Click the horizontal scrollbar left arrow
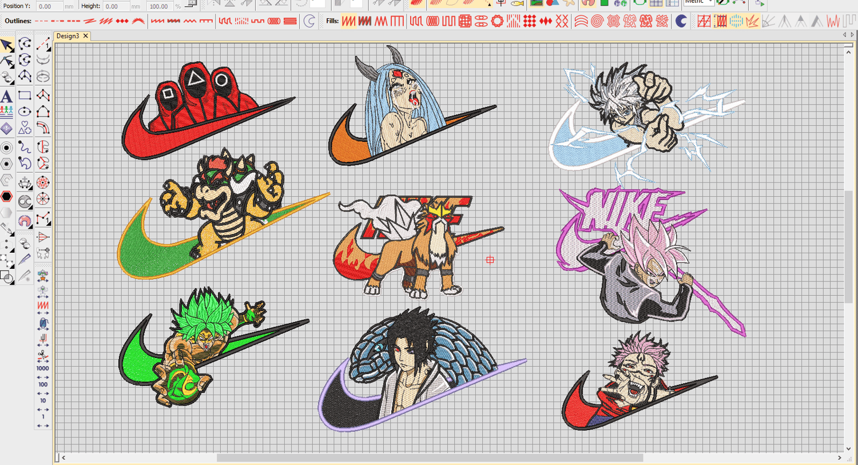Image resolution: width=858 pixels, height=465 pixels. tap(63, 458)
